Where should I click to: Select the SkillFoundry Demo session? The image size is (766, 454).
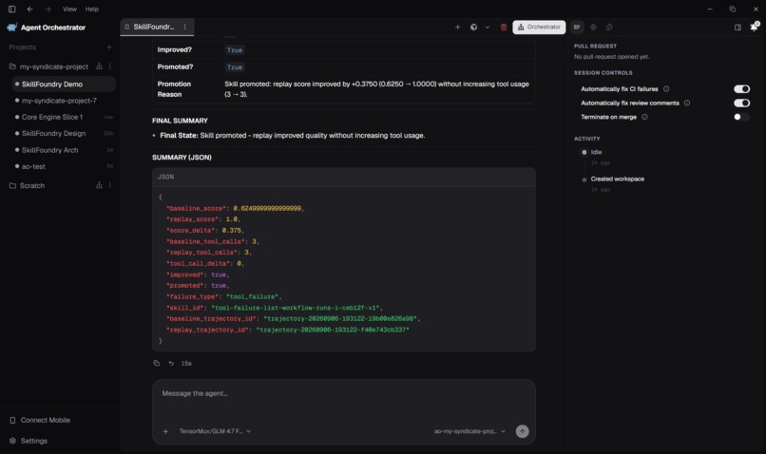[x=64, y=84]
